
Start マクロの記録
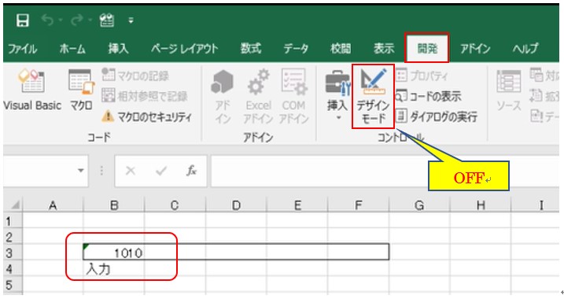point(135,76)
